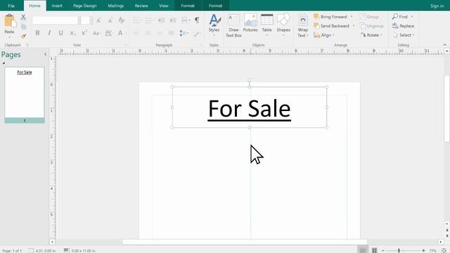Click the Sign in link
The height and width of the screenshot is (253, 450).
click(437, 6)
